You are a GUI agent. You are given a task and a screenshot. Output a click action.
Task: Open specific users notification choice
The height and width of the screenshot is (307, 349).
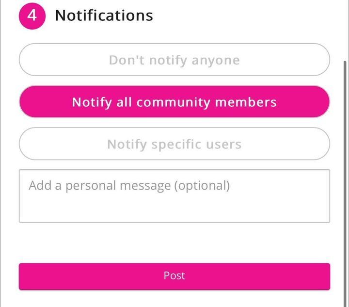tap(174, 144)
